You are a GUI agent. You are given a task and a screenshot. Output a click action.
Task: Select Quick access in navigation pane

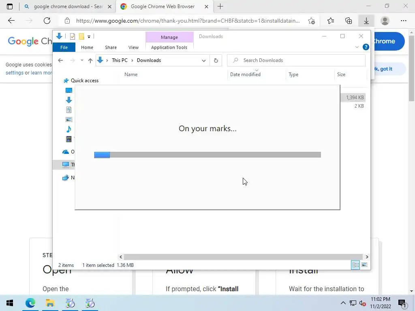[x=84, y=81]
